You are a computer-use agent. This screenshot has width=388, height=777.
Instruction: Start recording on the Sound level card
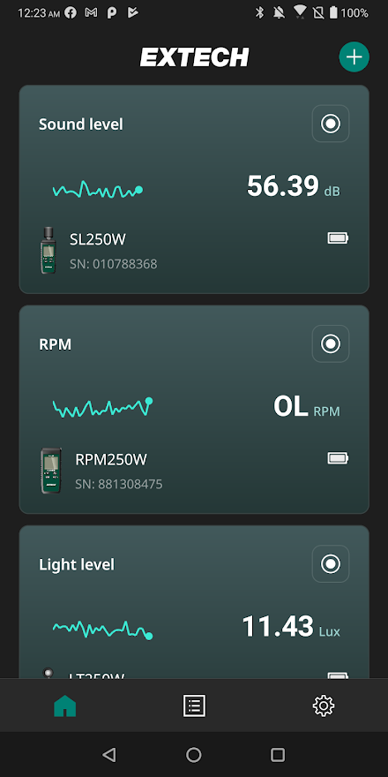click(x=331, y=124)
